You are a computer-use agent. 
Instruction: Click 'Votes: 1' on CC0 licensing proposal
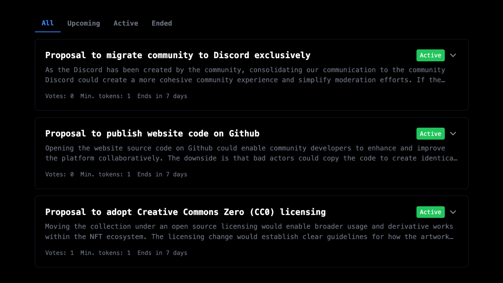coord(59,253)
